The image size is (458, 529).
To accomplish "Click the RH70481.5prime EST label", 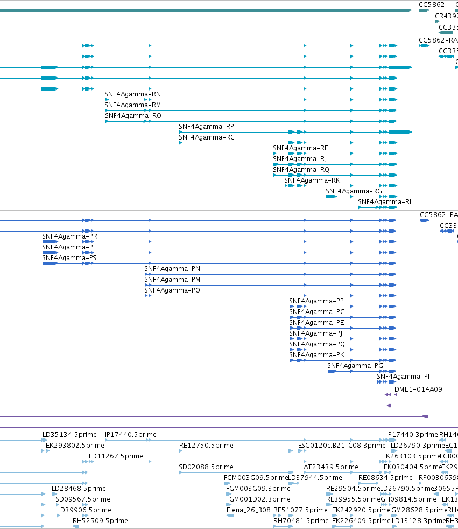I will coord(301,521).
